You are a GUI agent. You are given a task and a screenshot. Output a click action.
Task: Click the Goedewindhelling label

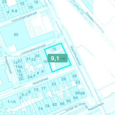95,22
